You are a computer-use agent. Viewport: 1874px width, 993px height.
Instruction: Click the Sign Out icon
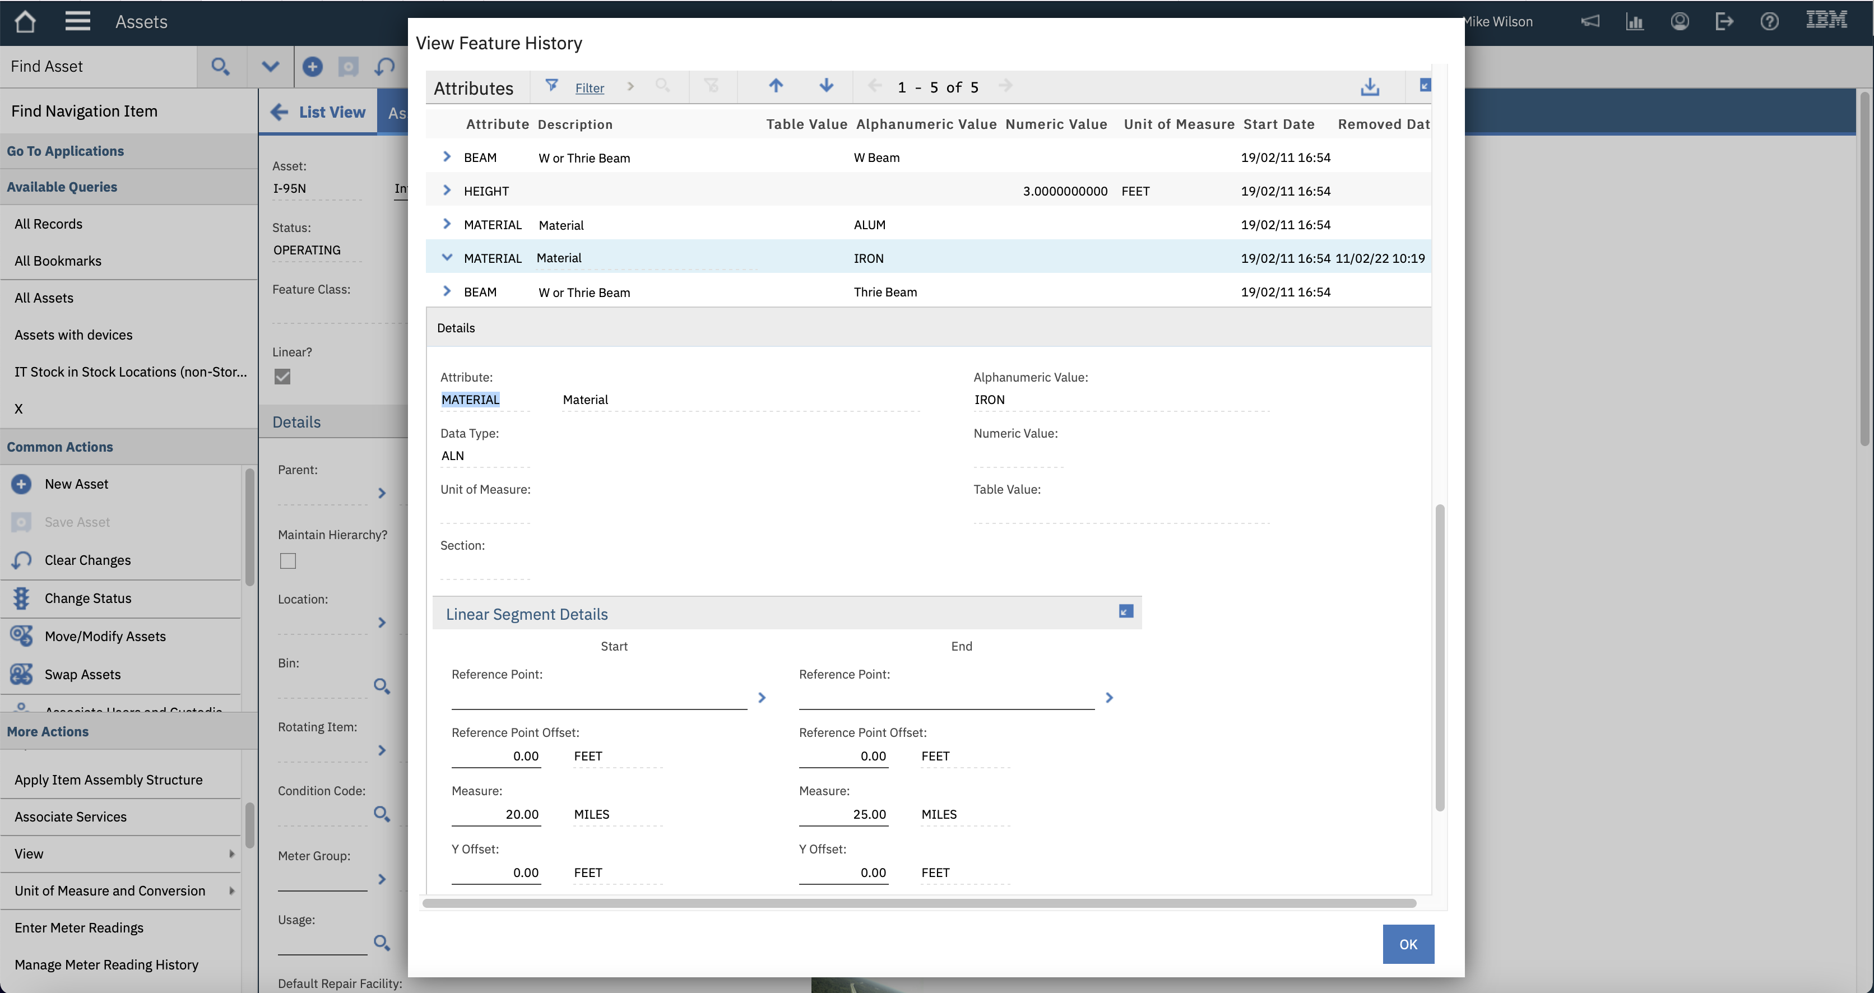click(x=1725, y=21)
